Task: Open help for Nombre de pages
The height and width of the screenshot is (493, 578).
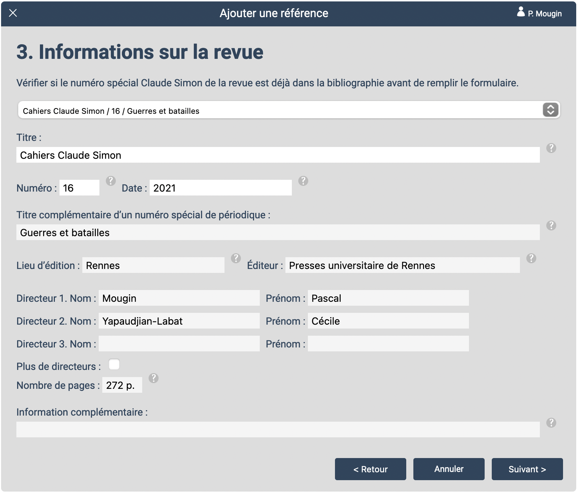Action: [x=154, y=378]
